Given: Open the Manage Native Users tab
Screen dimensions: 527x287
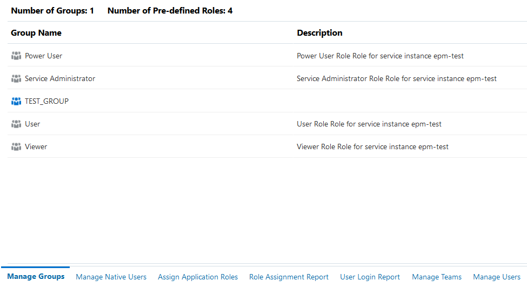Looking at the screenshot, I should [111, 277].
